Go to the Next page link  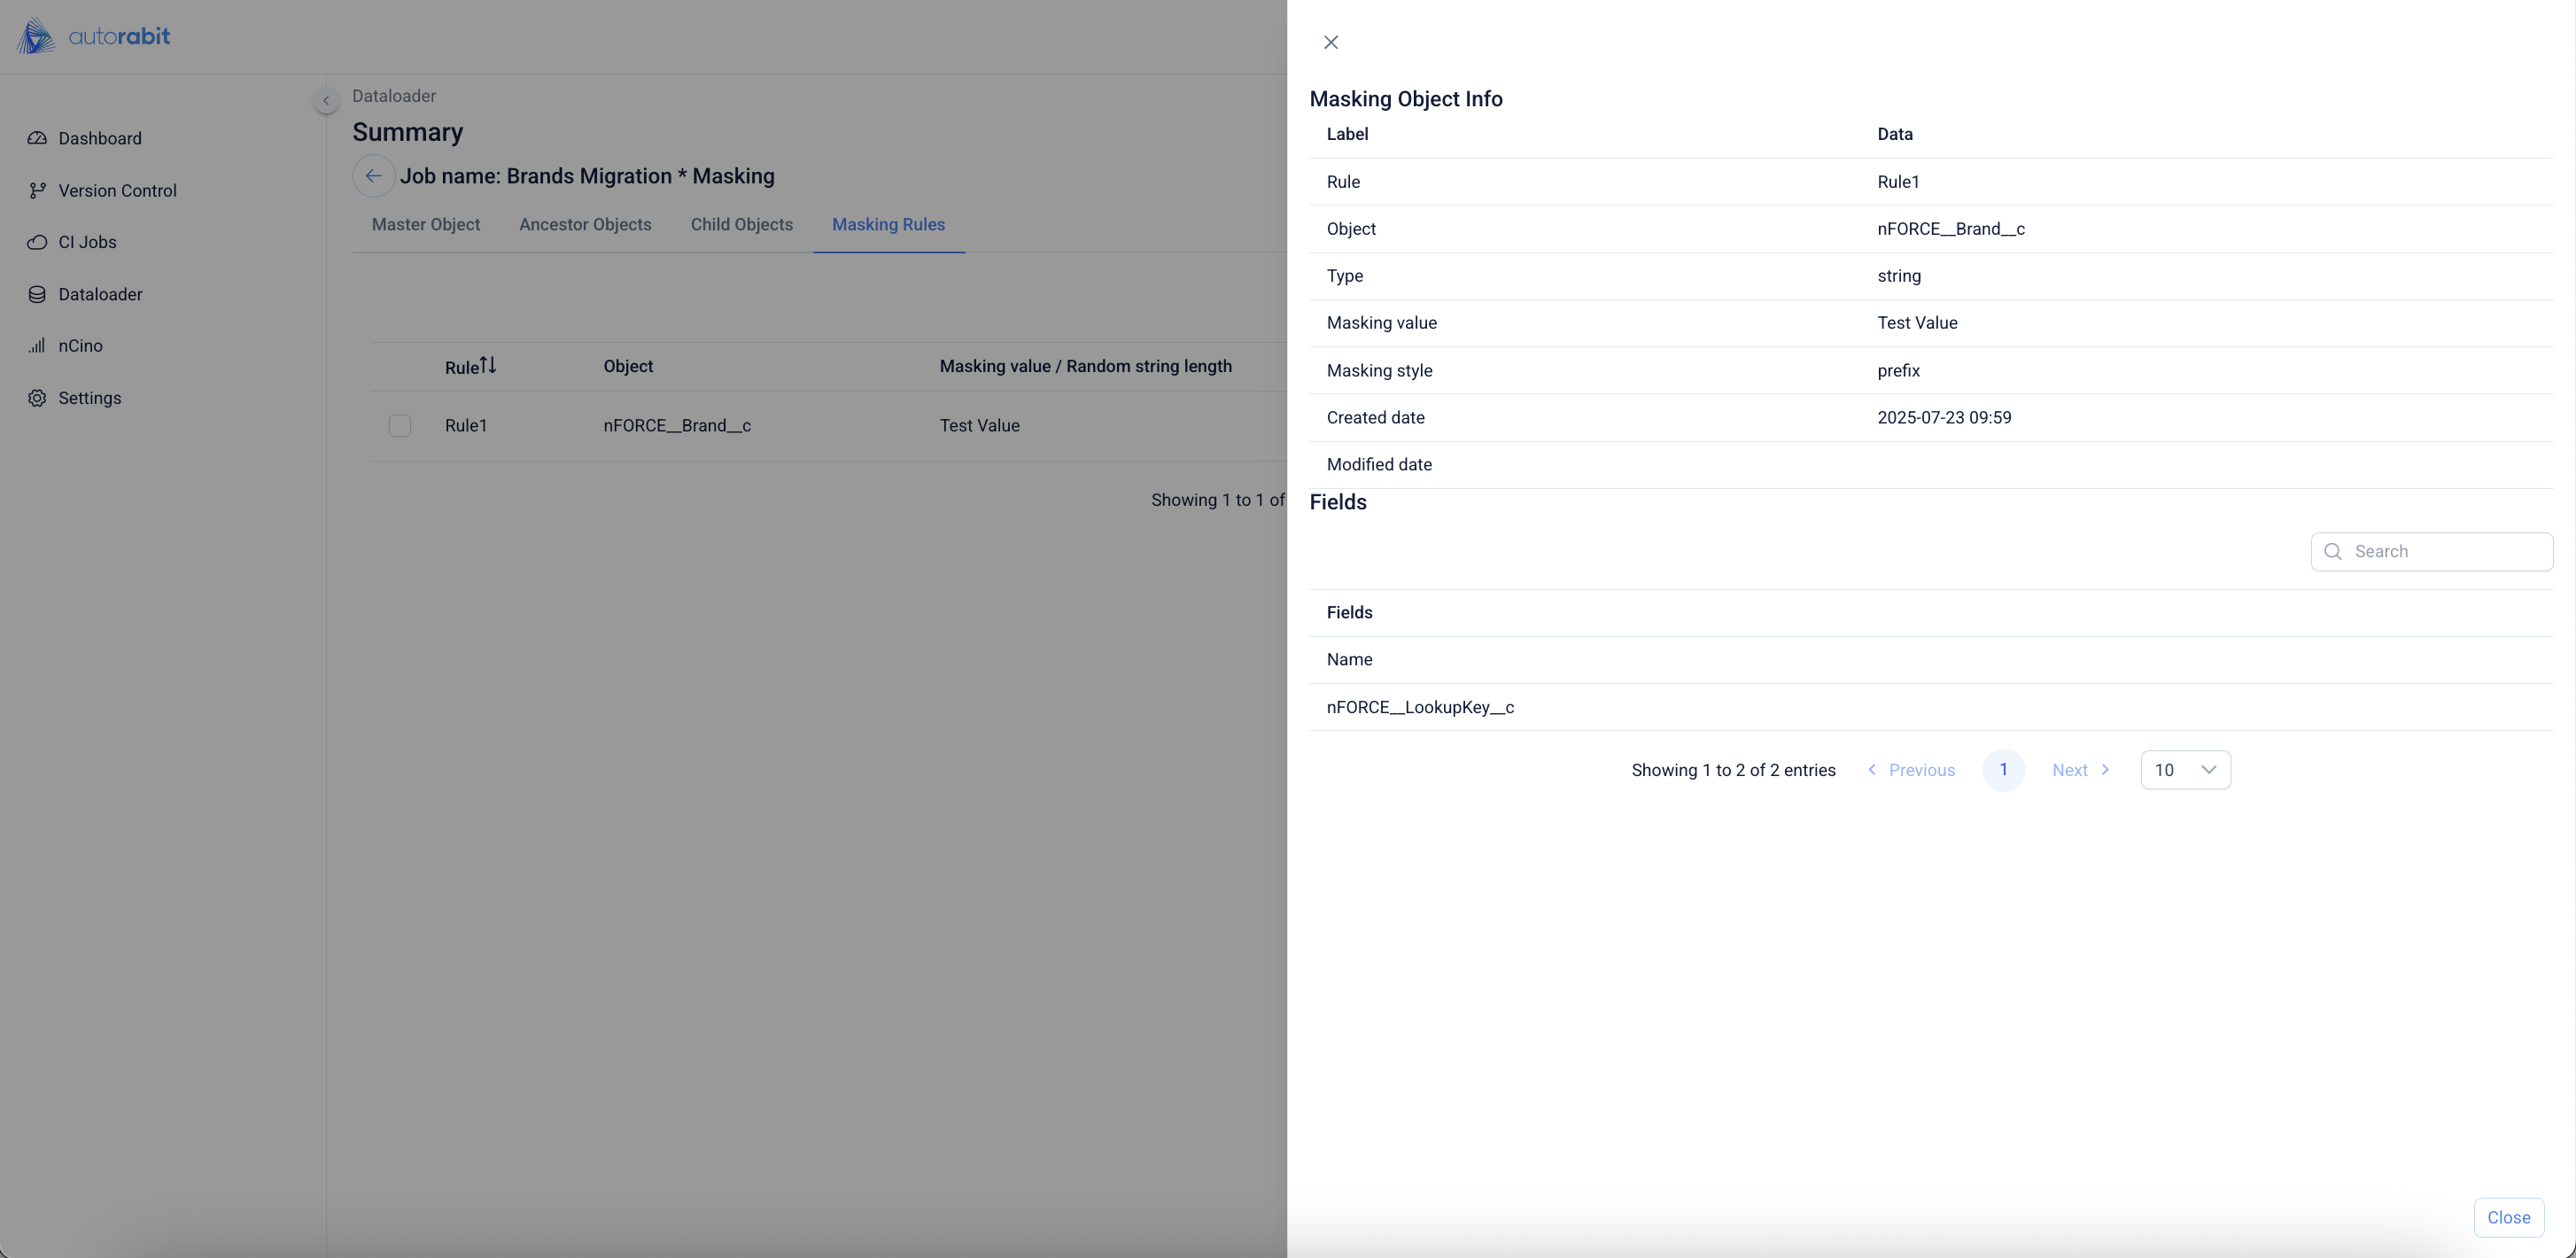(x=2080, y=770)
